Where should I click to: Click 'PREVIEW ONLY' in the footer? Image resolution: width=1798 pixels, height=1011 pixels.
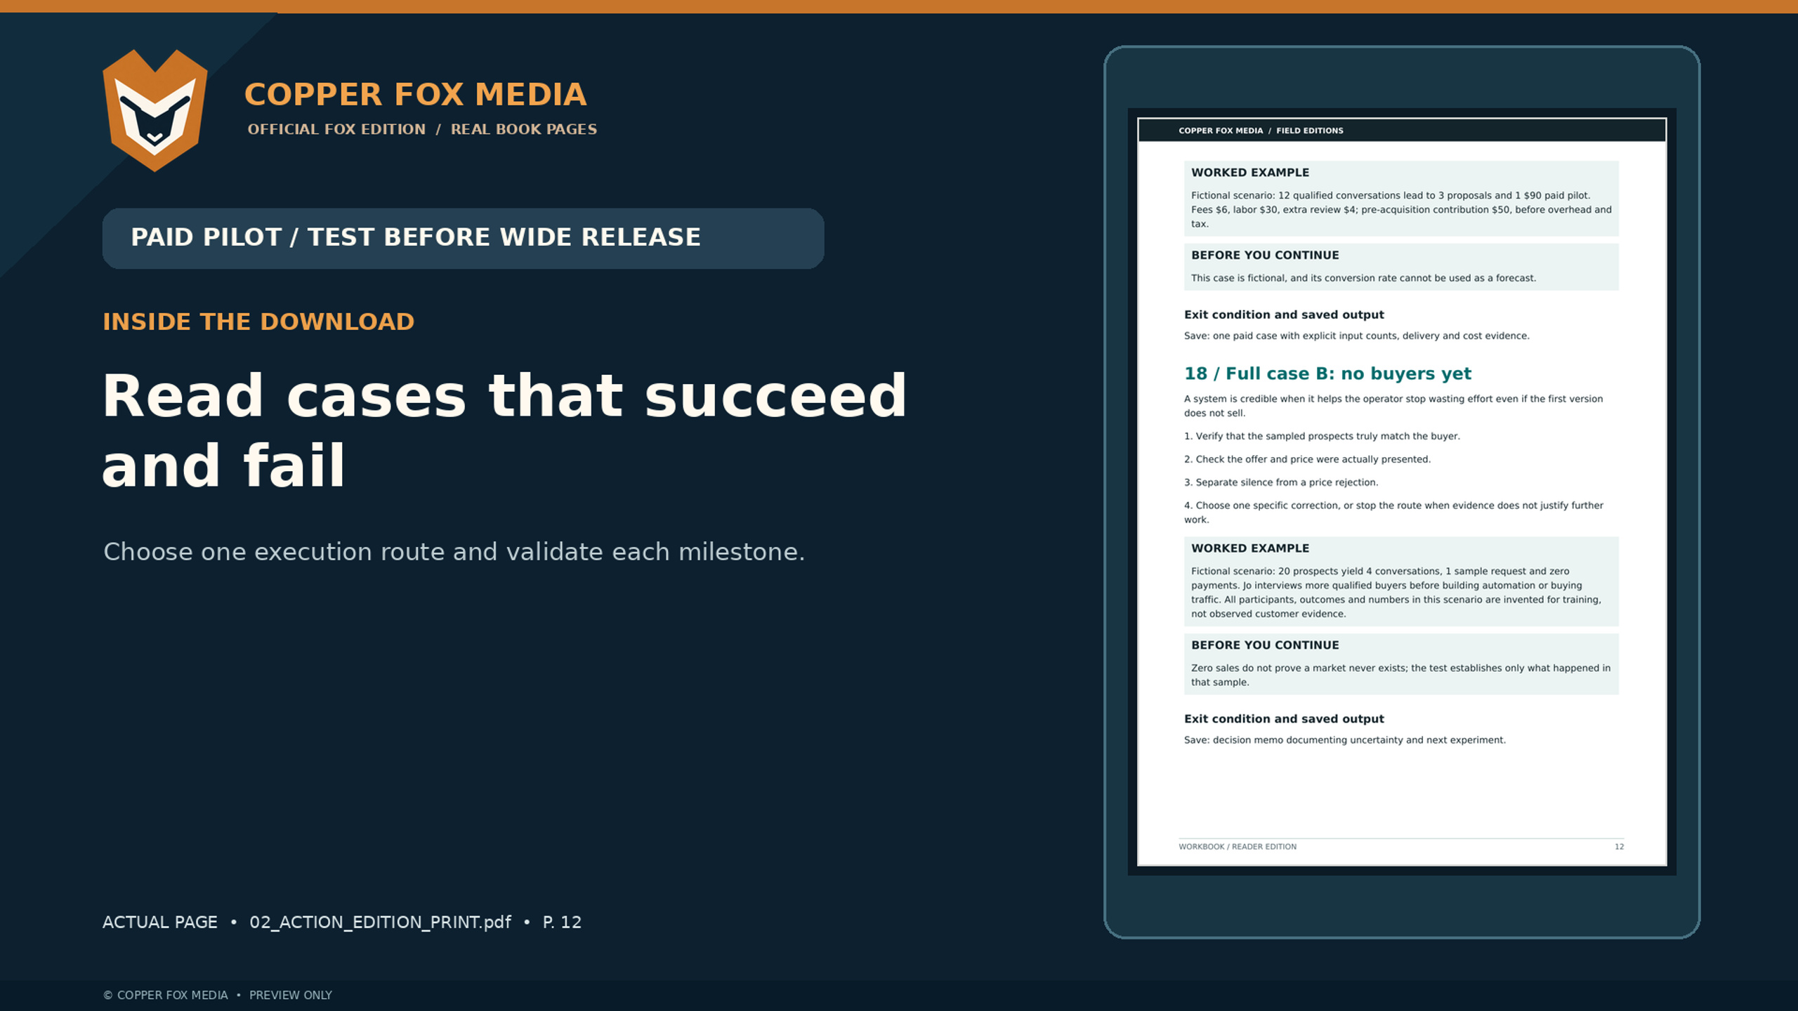[x=290, y=995]
